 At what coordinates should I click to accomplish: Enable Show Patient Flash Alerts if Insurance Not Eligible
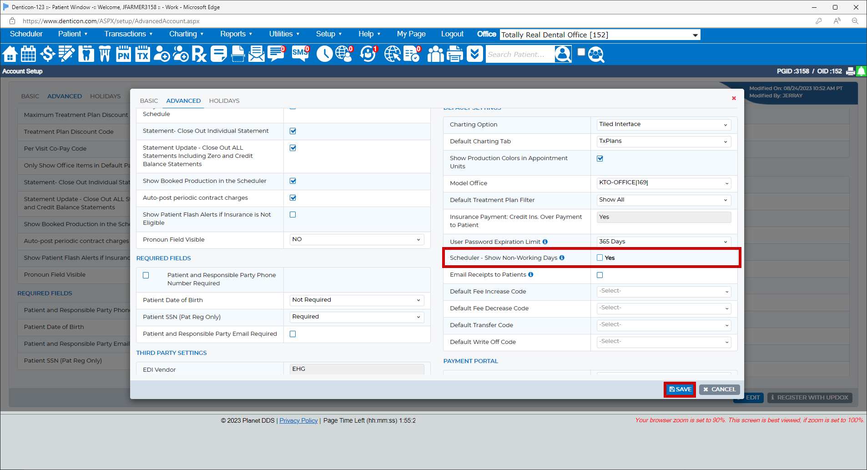[293, 215]
